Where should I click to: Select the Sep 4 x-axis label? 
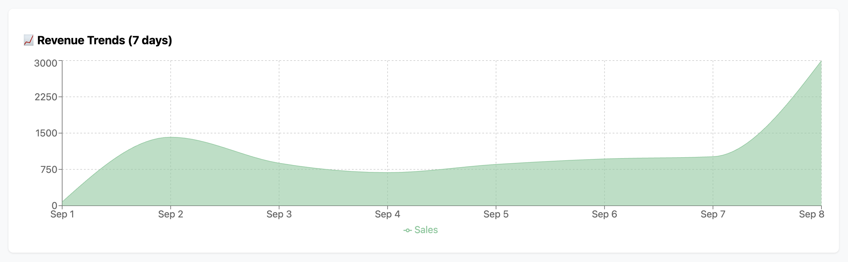pos(387,214)
